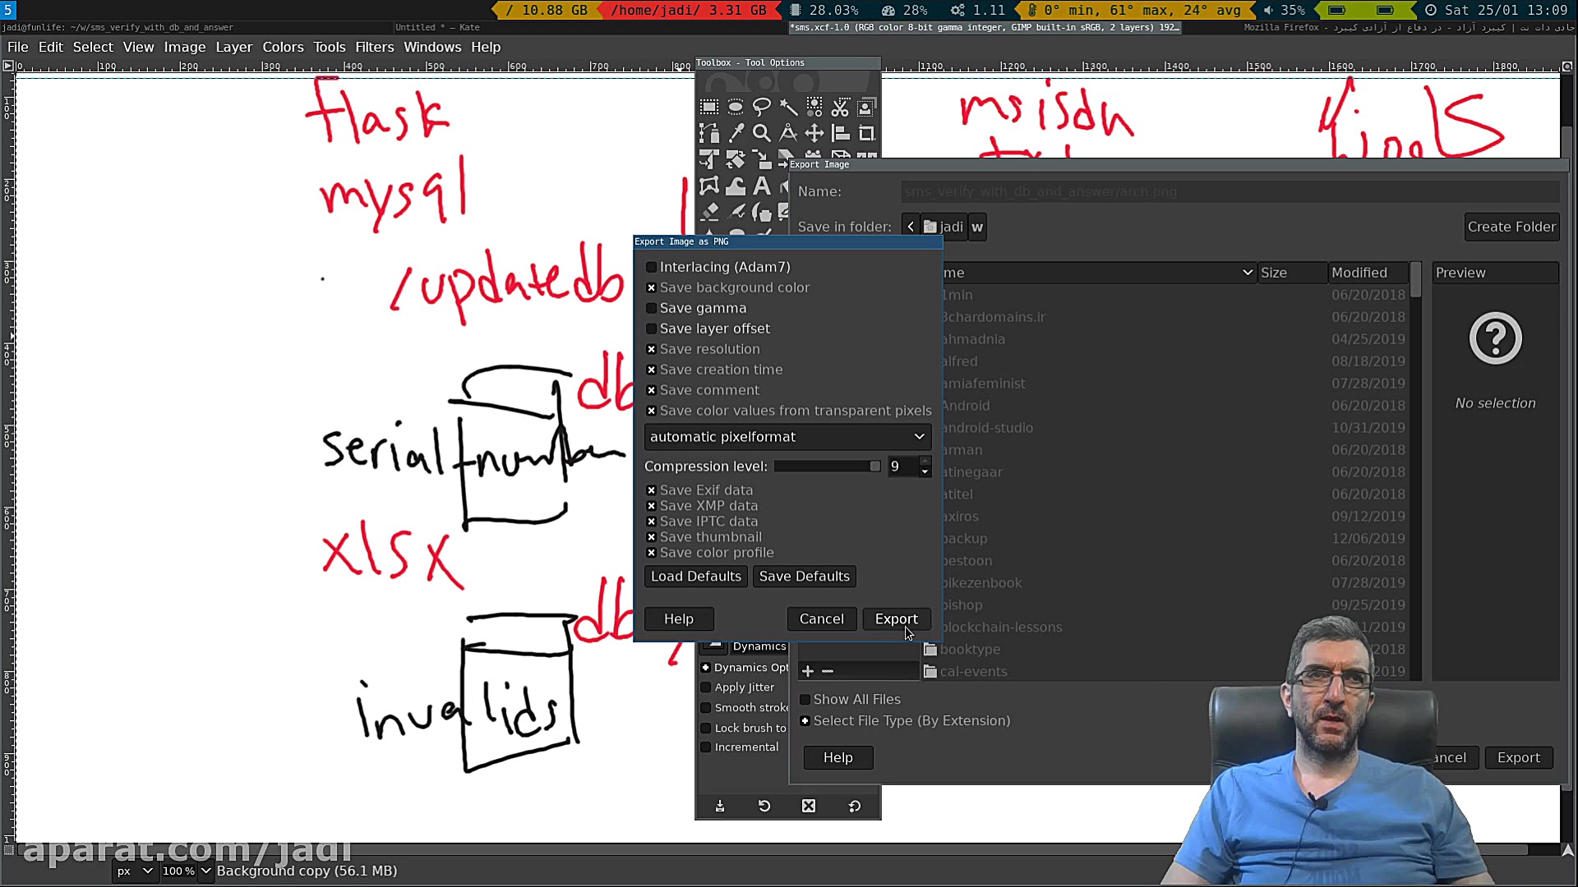
Task: Choose the Fuzzy Select magic wand
Action: point(787,107)
